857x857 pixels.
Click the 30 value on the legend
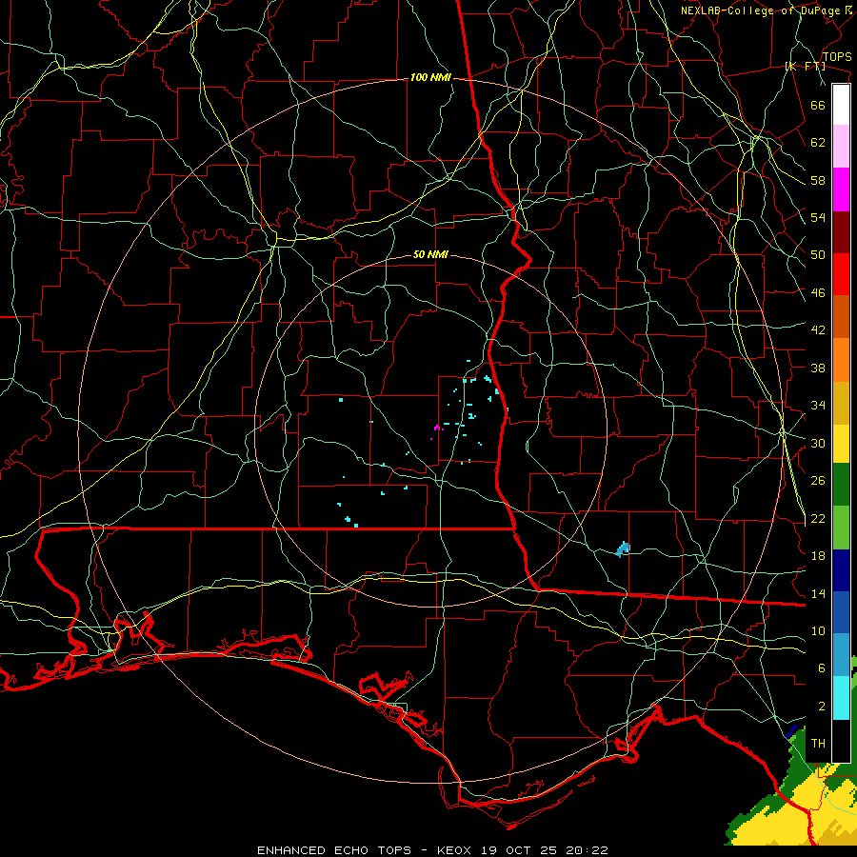(x=818, y=443)
